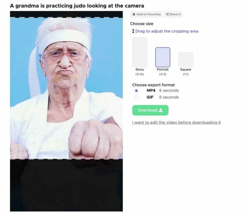
Task: Click the green Download button
Action: pyautogui.click(x=150, y=110)
